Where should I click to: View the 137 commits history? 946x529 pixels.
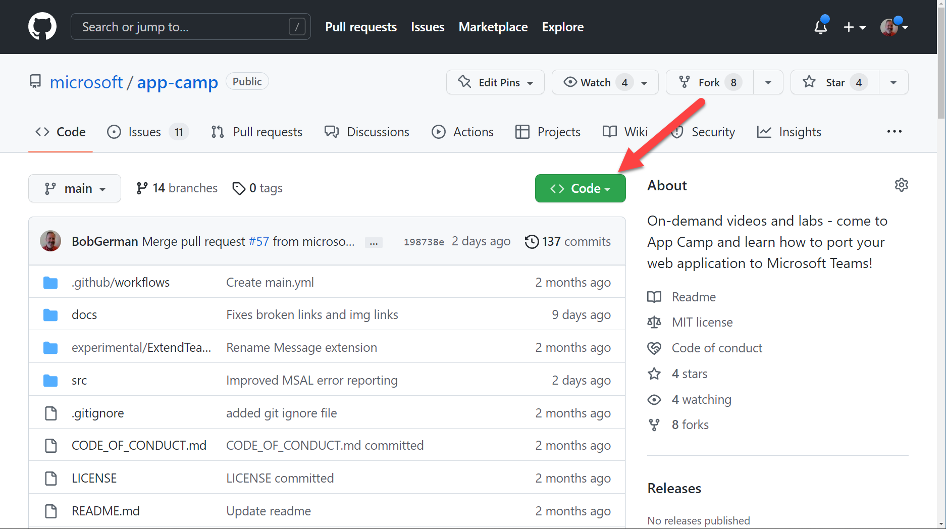click(x=568, y=241)
